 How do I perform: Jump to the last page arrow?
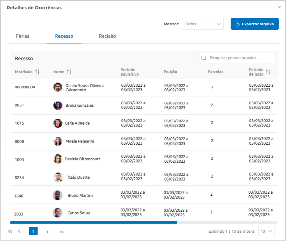click(62, 232)
